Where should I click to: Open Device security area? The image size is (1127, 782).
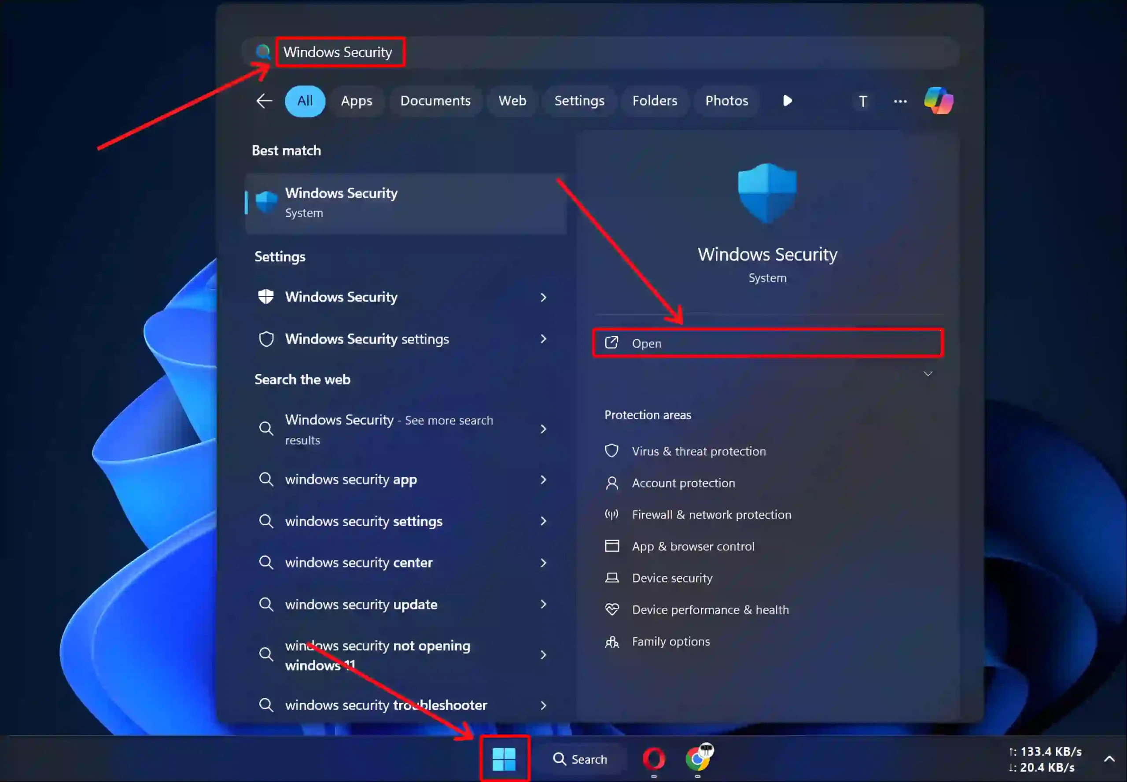672,578
